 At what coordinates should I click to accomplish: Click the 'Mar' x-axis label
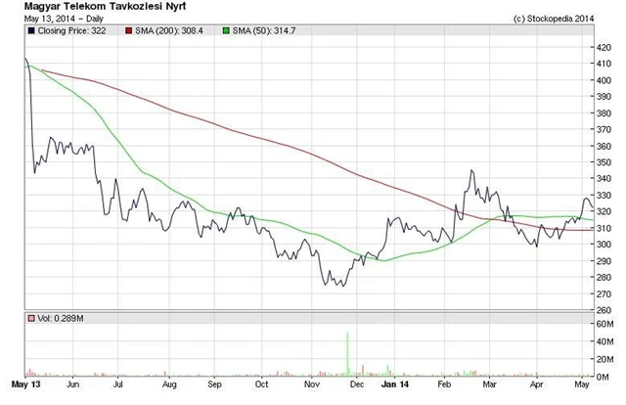coord(489,384)
